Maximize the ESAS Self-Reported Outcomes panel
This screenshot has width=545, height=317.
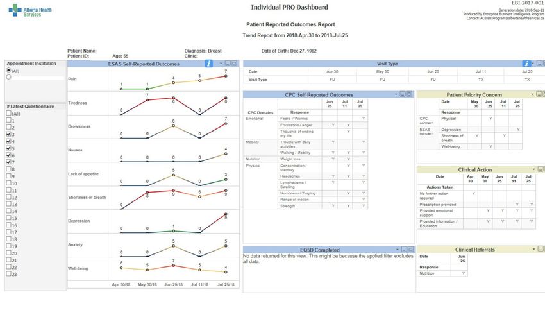tap(234, 64)
